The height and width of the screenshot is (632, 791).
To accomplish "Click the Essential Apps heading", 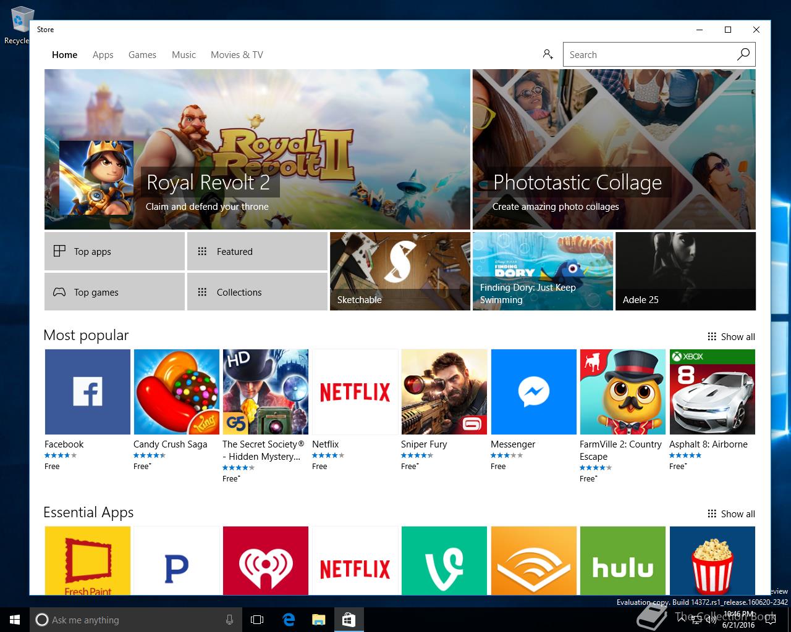I will 88,512.
